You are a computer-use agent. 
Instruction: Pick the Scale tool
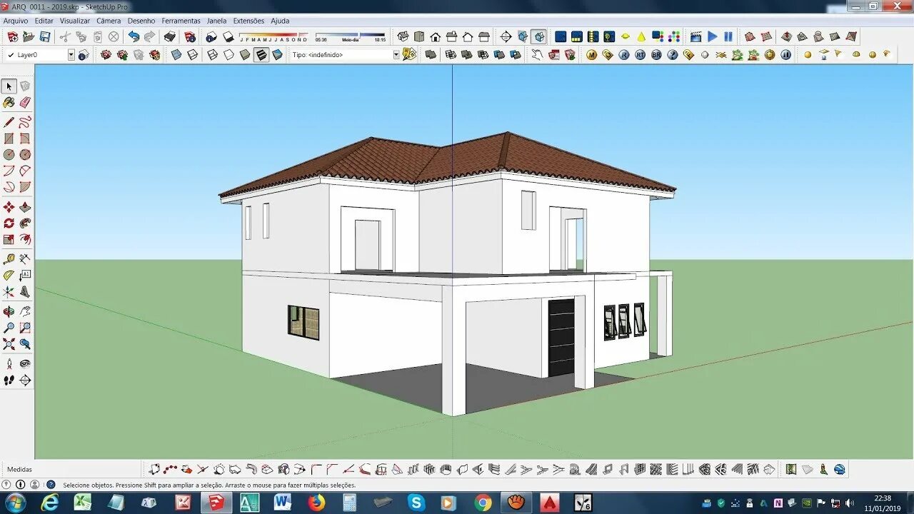point(9,240)
